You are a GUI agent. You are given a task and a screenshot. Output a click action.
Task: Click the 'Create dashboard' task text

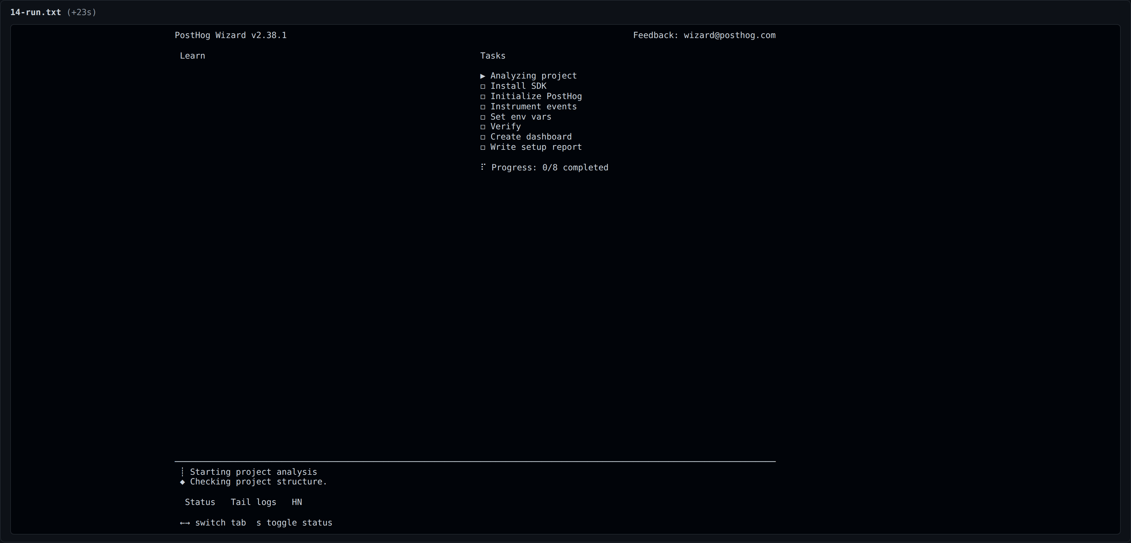pyautogui.click(x=531, y=137)
